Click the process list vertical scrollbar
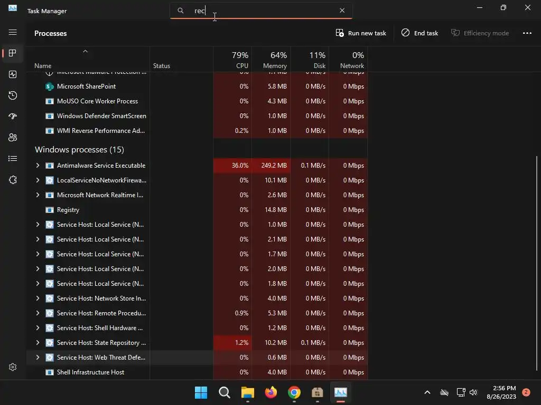 coord(537,264)
